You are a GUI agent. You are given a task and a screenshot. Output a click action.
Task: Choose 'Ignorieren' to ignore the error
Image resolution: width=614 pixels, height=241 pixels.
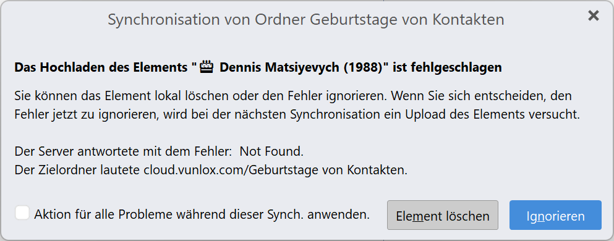pos(555,215)
